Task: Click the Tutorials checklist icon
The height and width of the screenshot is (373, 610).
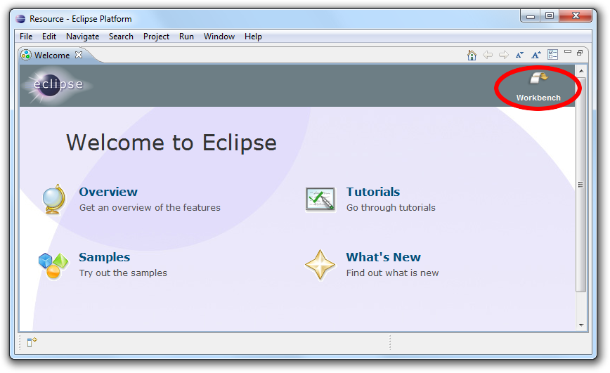Action: 320,199
